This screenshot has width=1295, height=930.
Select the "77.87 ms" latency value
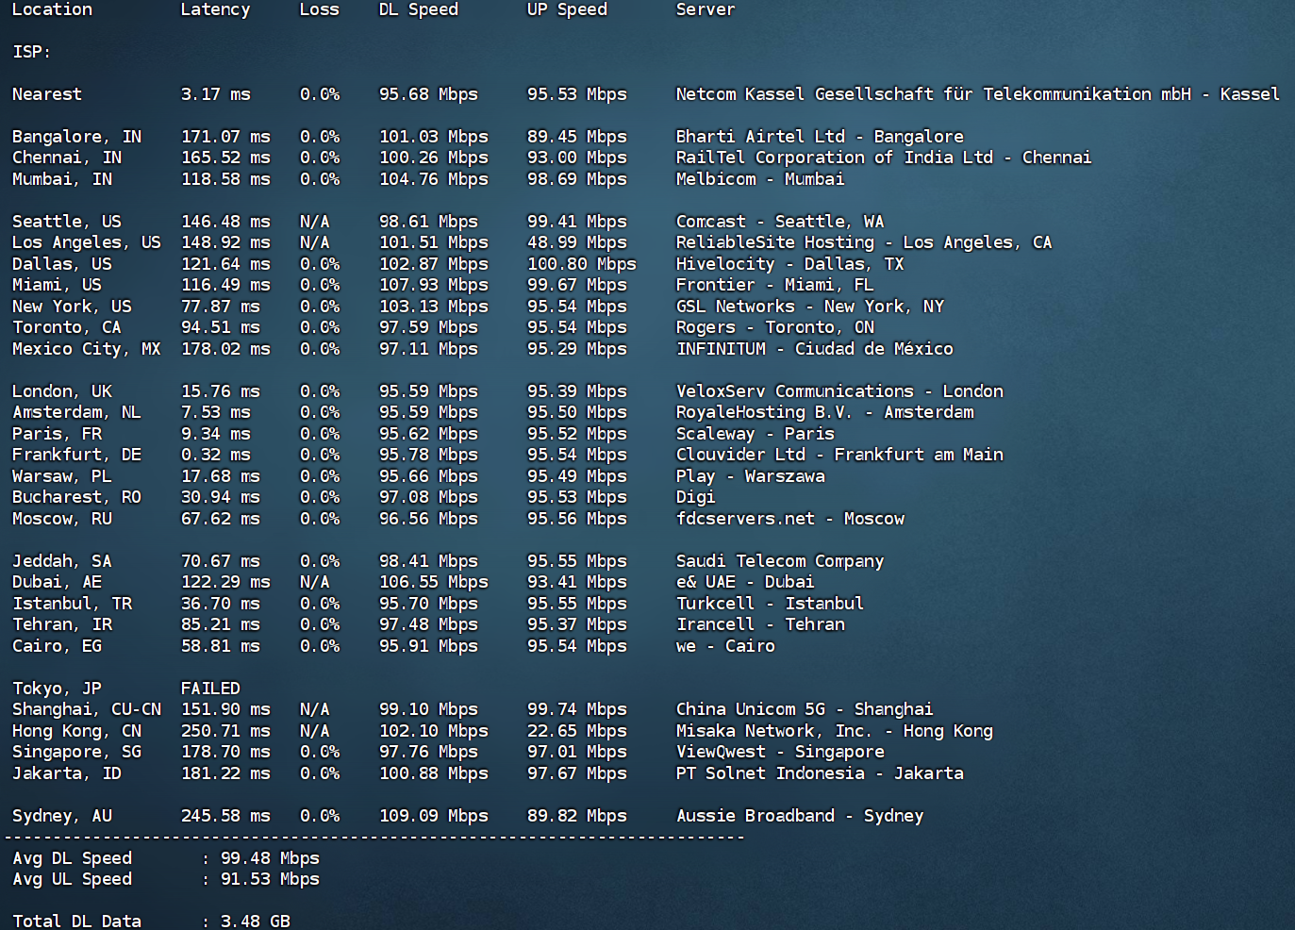click(x=221, y=307)
